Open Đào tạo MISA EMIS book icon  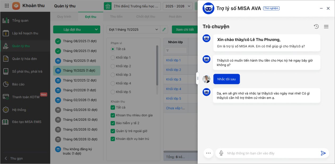tap(6, 122)
